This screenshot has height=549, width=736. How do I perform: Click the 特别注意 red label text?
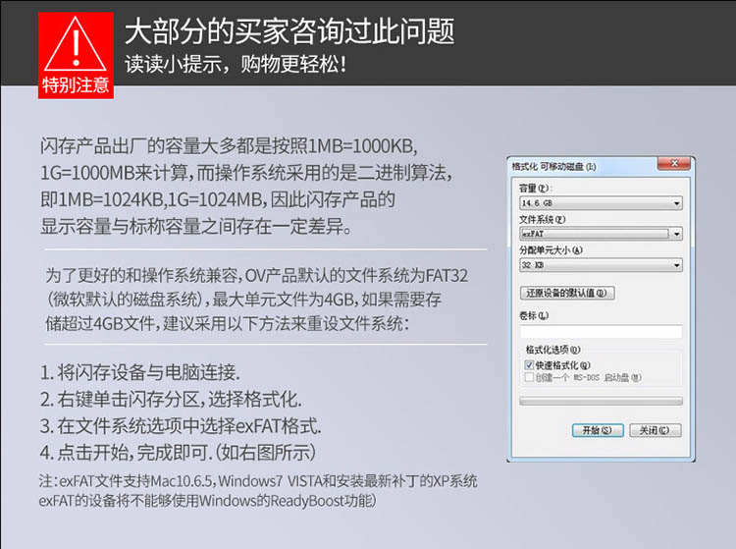coord(76,85)
